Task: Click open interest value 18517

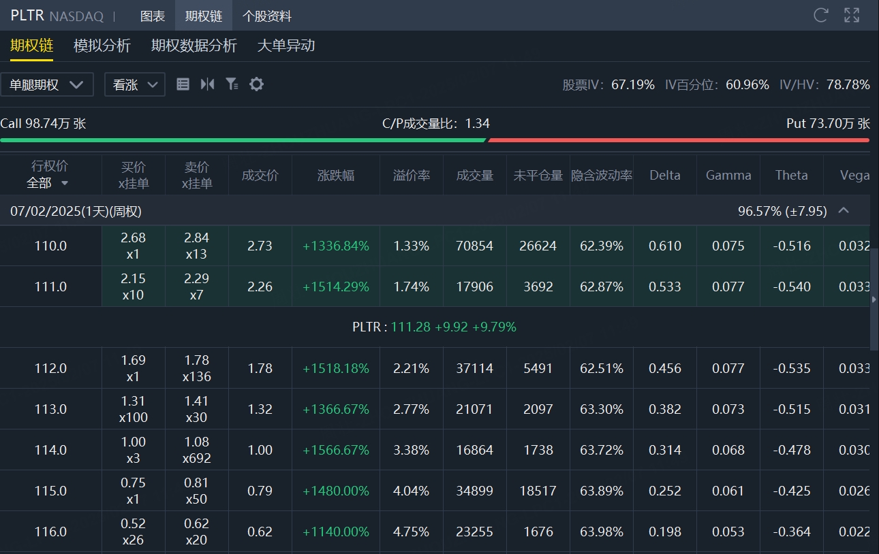Action: click(538, 491)
